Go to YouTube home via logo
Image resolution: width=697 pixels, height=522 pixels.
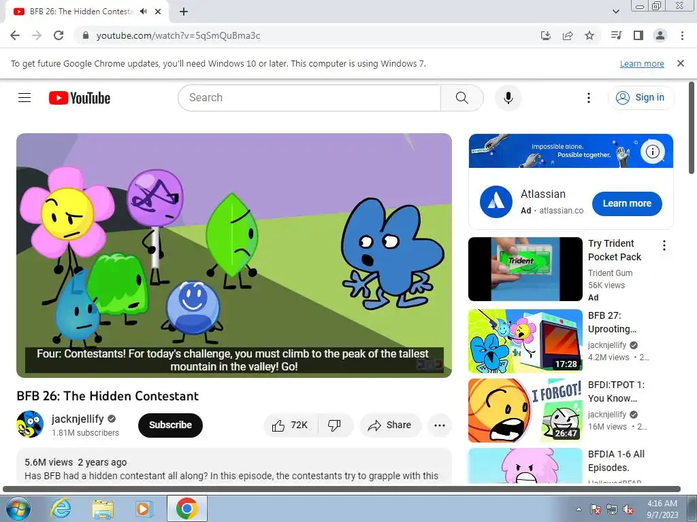pyautogui.click(x=80, y=98)
